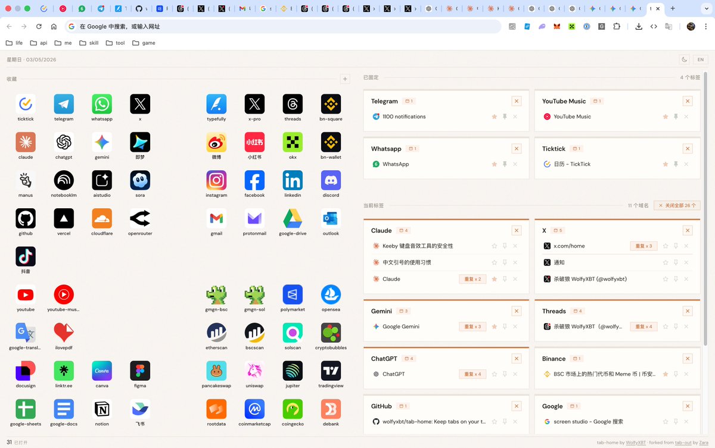Click the address bar search field
This screenshot has height=448, width=715.
283,27
